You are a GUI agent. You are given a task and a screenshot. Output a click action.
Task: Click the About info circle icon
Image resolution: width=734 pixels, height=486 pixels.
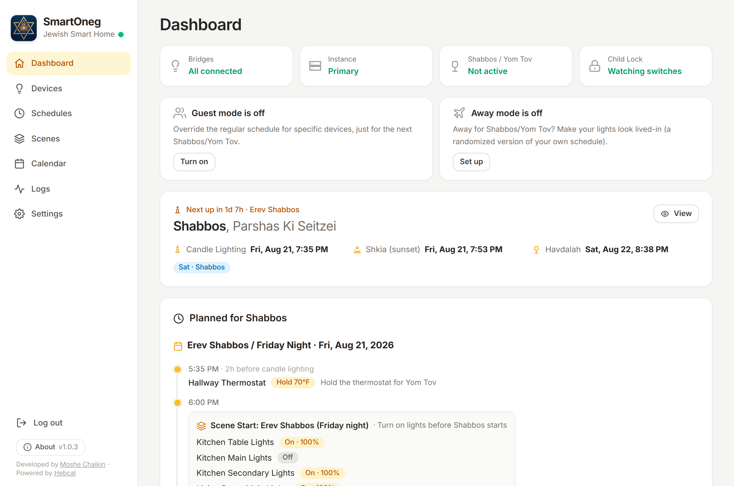pyautogui.click(x=28, y=447)
